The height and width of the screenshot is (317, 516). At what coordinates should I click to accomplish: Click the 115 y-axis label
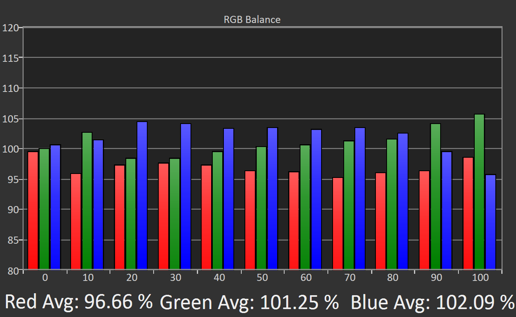pyautogui.click(x=11, y=58)
